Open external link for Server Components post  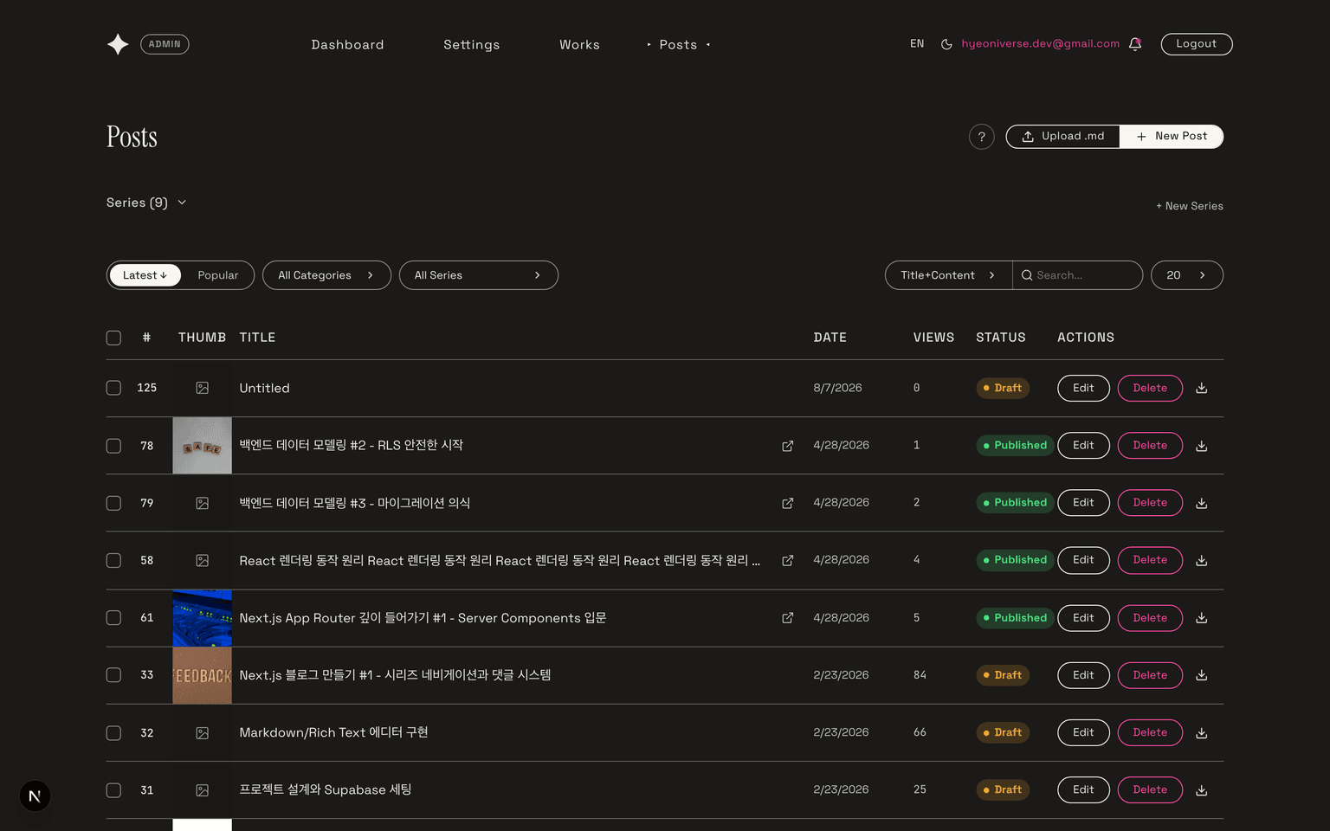click(788, 618)
